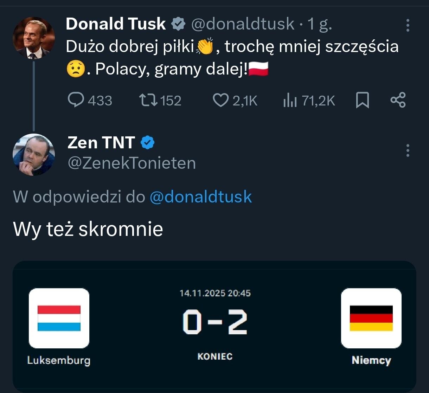Image resolution: width=429 pixels, height=393 pixels.
Task: Open Zen TNT's profile avatar
Action: point(34,155)
